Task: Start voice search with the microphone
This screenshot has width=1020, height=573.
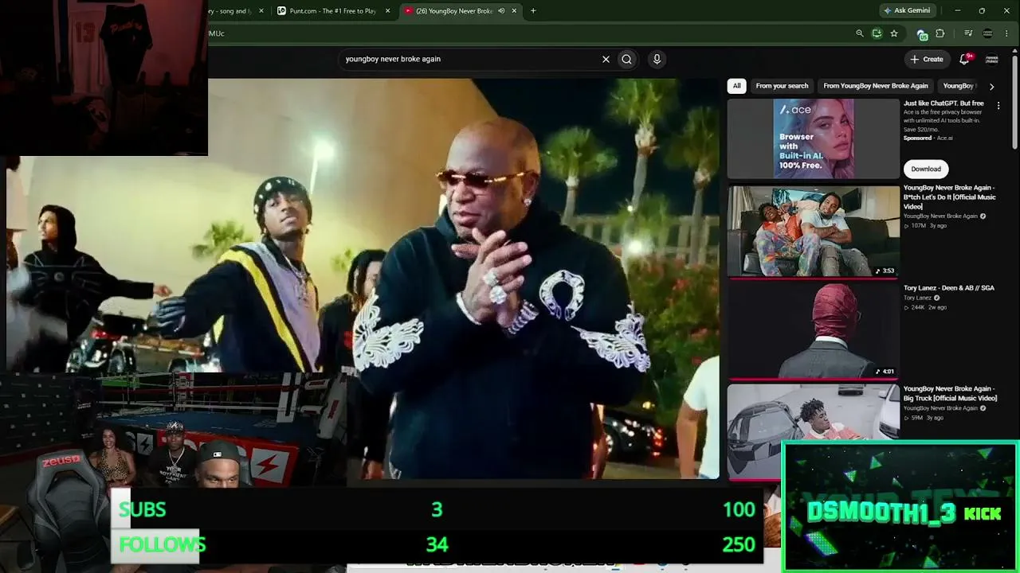Action: tap(657, 59)
